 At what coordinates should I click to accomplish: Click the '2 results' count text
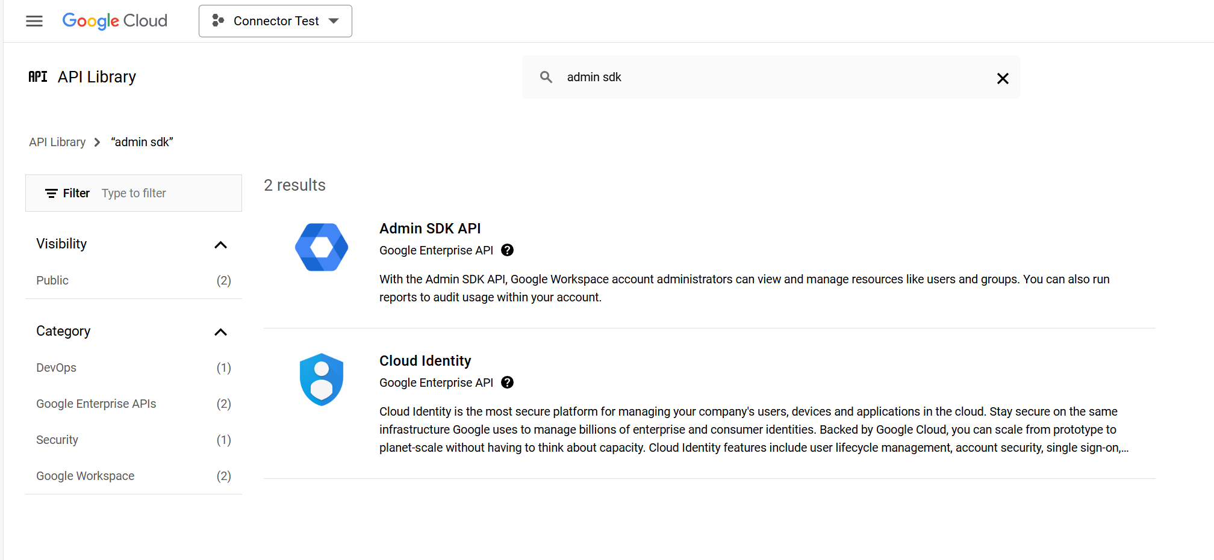294,185
